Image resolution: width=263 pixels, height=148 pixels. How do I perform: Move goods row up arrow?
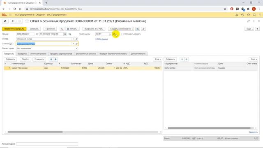51,59
